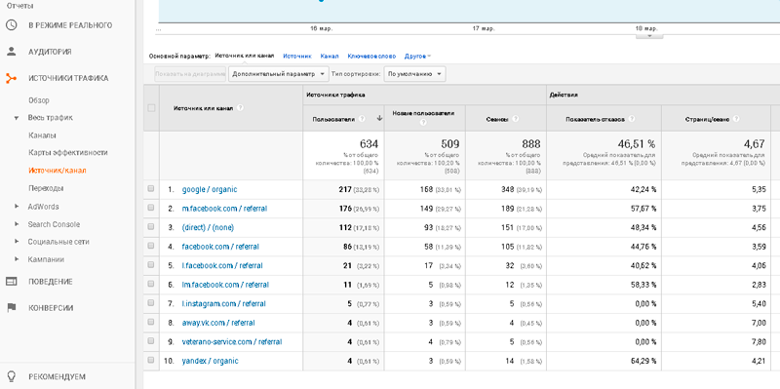The height and width of the screenshot is (389, 780).
Task: Check the box for m.facebook.com / referral row
Action: click(151, 209)
